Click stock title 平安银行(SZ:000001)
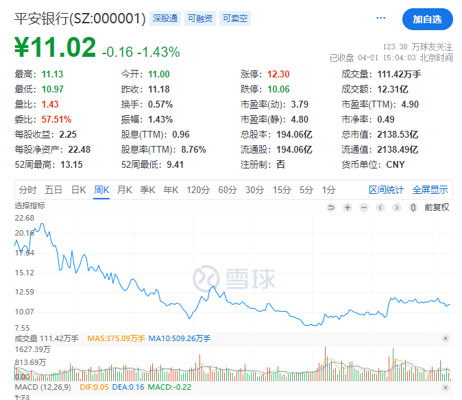Viewport: 462px width, 400px height. click(80, 18)
